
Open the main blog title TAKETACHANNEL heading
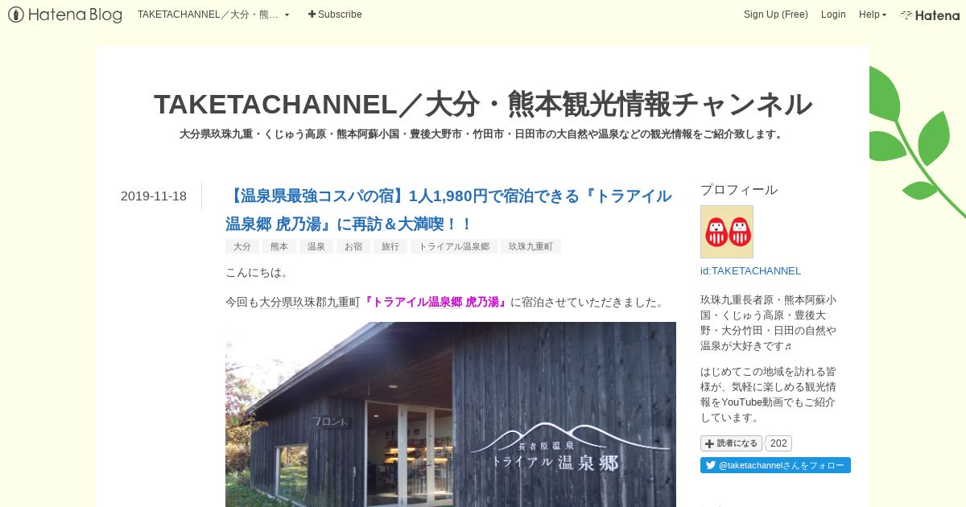coord(483,104)
